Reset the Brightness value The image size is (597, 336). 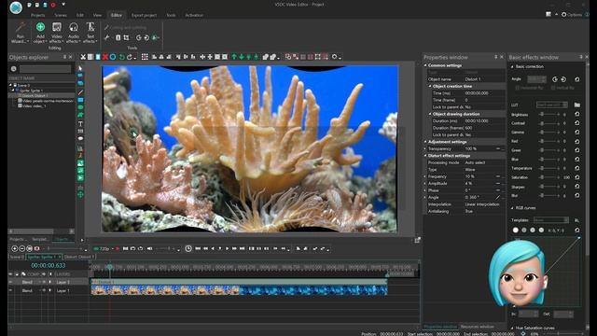pos(577,114)
